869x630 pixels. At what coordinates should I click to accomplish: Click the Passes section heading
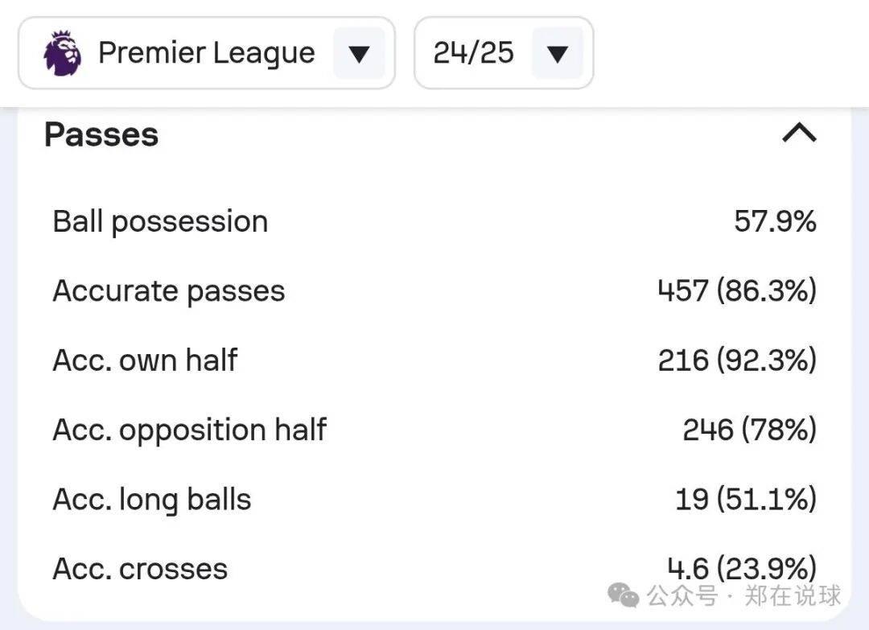(x=101, y=134)
